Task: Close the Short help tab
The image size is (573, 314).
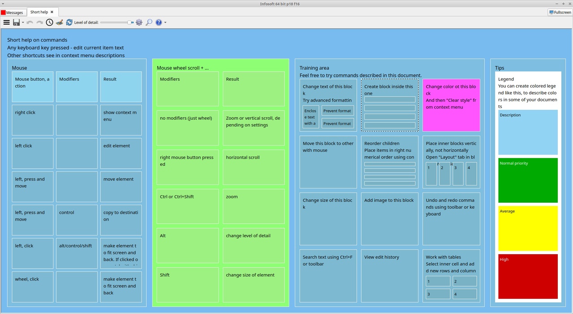Action: point(52,12)
